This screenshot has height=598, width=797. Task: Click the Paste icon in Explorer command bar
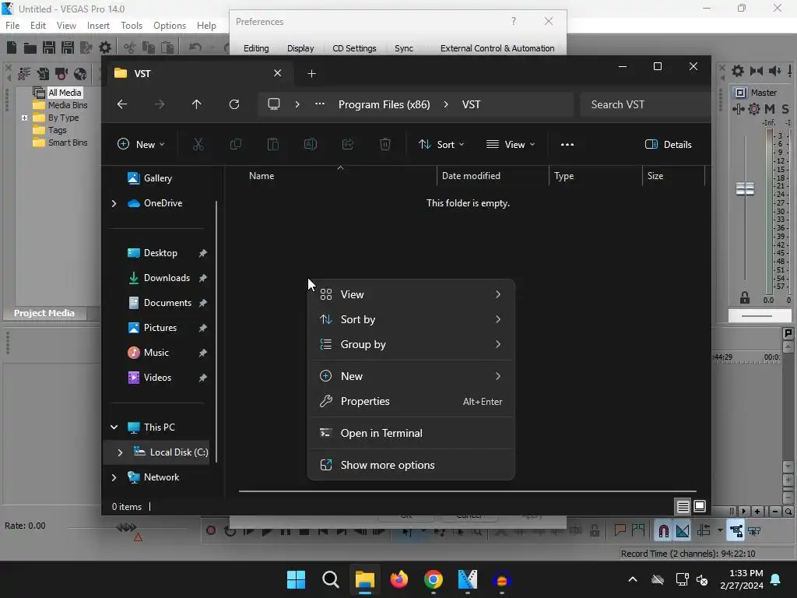[x=273, y=144]
